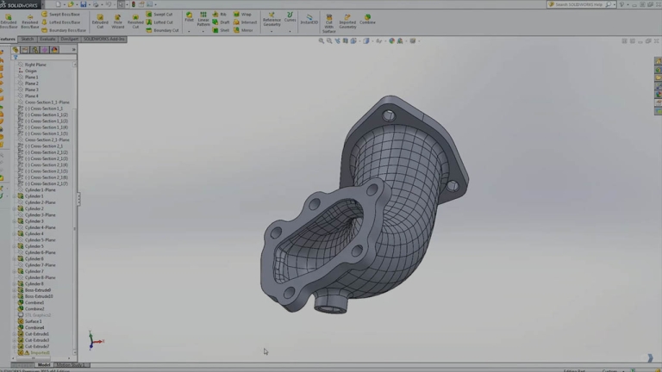The width and height of the screenshot is (662, 372).
Task: Add a Rib feature
Action: click(220, 15)
